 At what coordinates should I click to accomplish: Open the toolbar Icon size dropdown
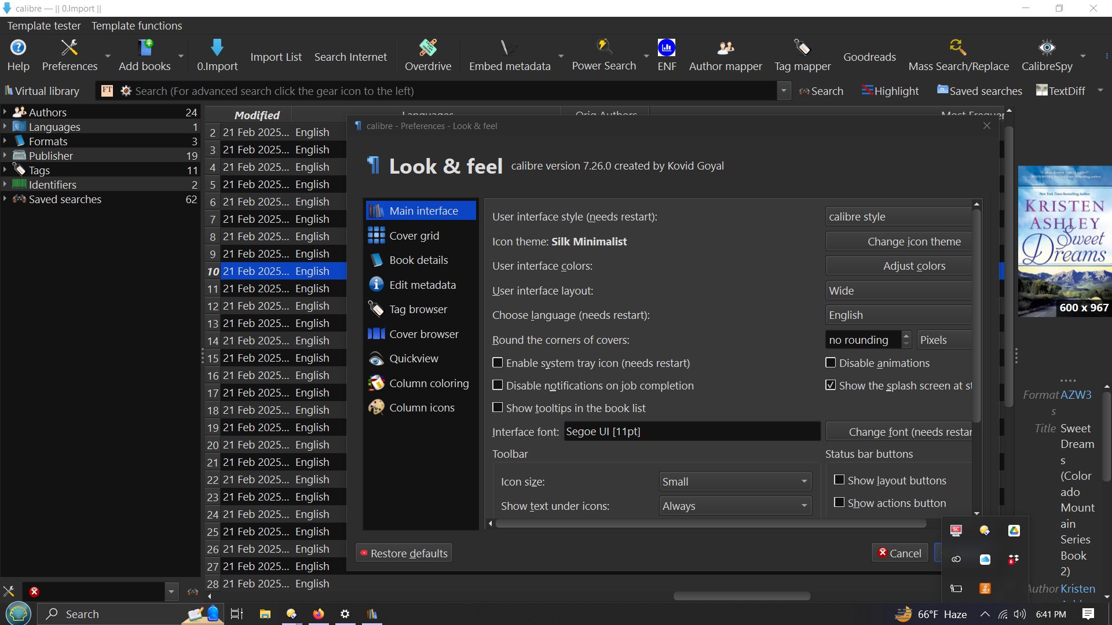pos(735,481)
